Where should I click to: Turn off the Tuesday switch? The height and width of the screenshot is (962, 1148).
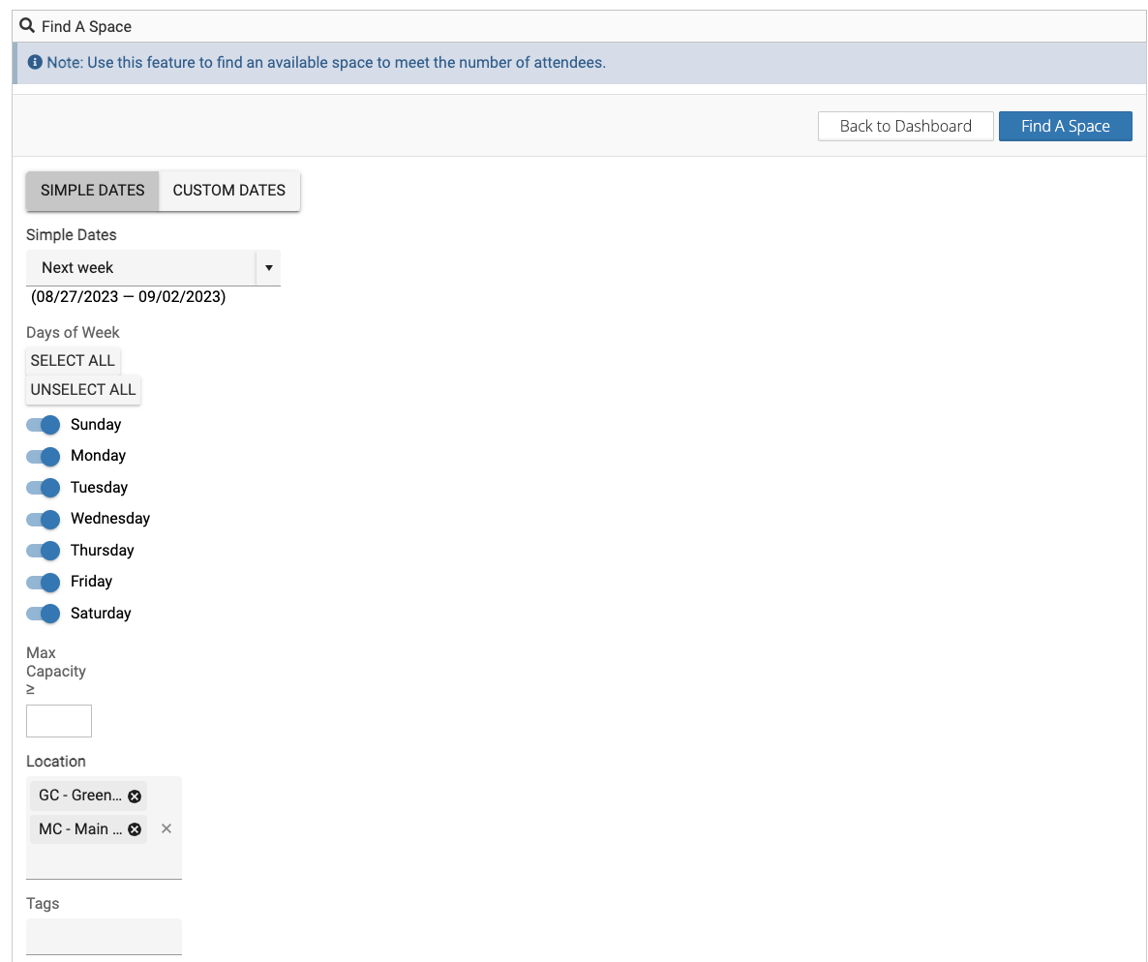tap(44, 488)
